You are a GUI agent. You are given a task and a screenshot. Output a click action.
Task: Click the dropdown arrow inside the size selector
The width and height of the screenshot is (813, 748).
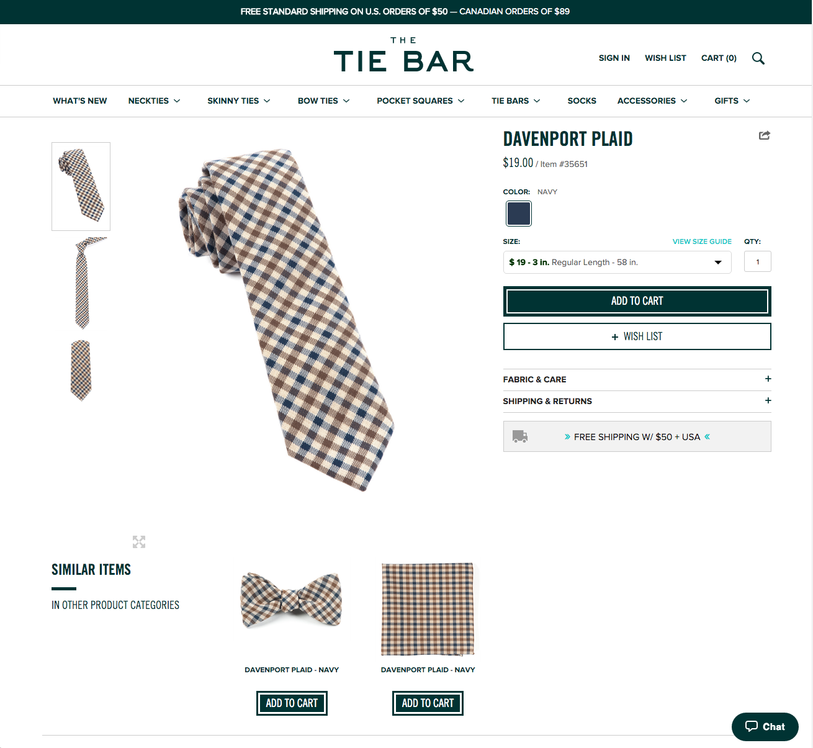[x=719, y=262]
